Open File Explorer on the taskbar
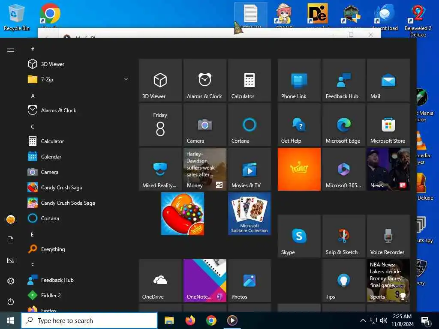The width and height of the screenshot is (439, 329). (x=169, y=320)
